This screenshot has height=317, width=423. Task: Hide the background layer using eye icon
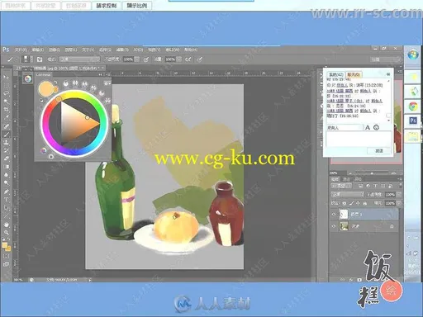[x=334, y=226]
